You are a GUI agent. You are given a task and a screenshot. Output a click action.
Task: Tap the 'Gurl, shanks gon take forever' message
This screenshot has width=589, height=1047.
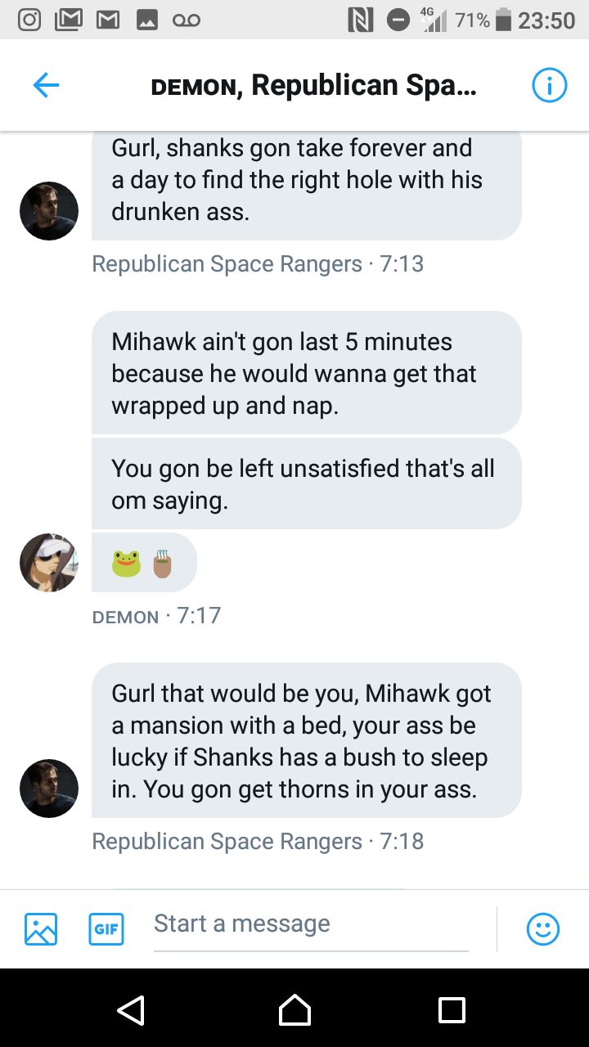pyautogui.click(x=306, y=182)
